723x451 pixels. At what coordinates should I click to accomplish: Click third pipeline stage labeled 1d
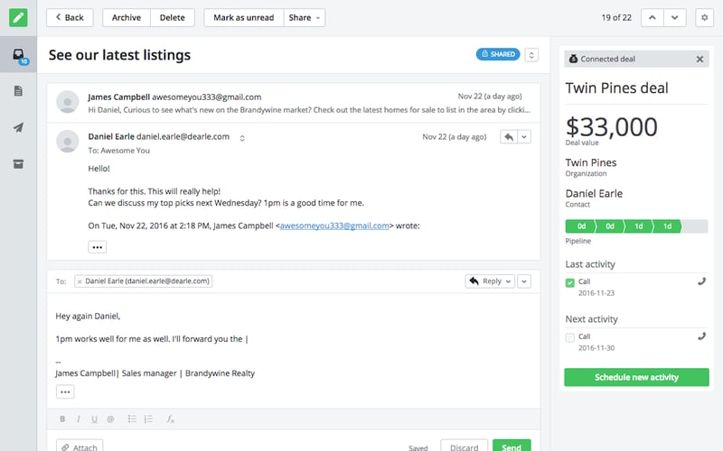[x=638, y=226]
